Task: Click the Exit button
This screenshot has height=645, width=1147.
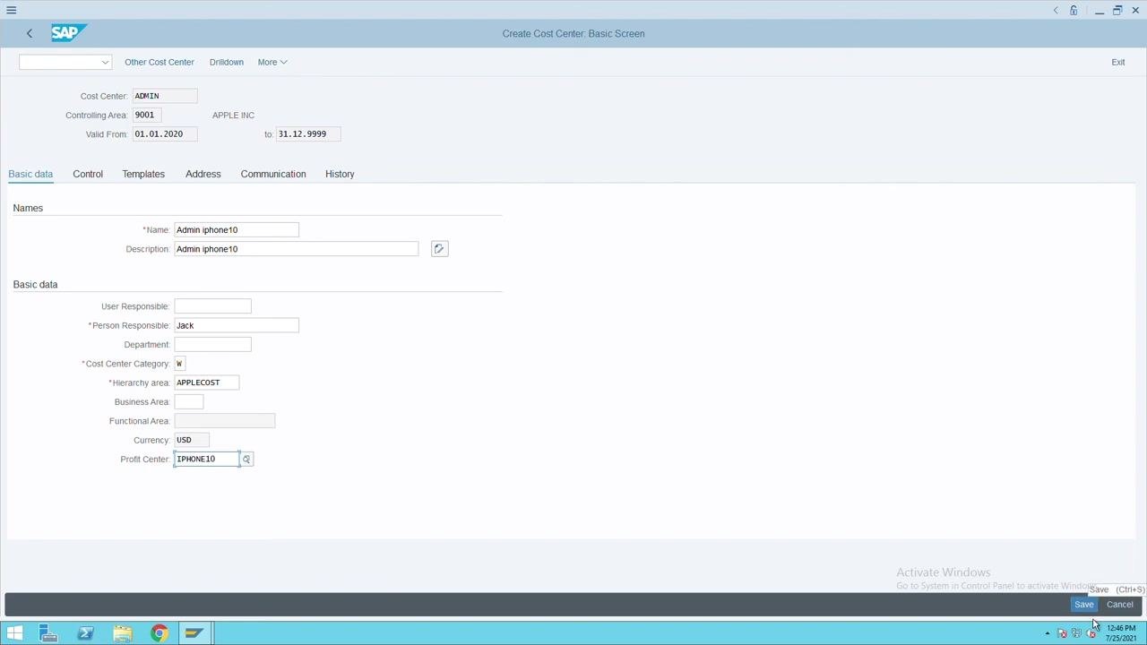Action: [x=1118, y=62]
